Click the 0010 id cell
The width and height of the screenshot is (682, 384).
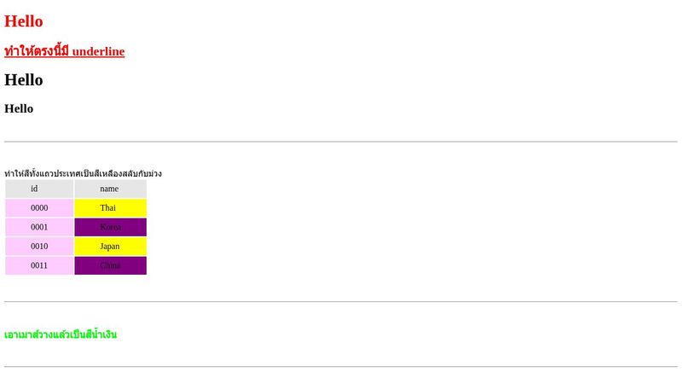click(39, 247)
